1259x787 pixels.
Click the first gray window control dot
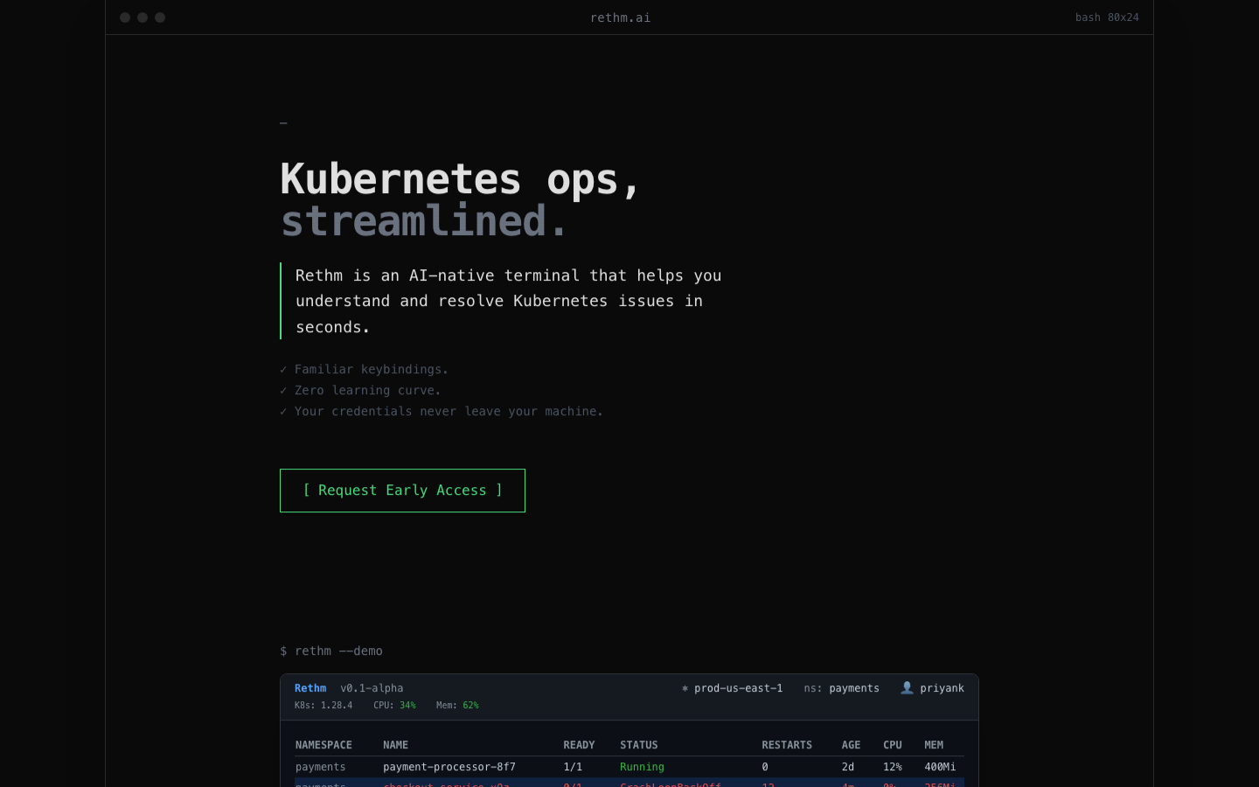(x=125, y=17)
